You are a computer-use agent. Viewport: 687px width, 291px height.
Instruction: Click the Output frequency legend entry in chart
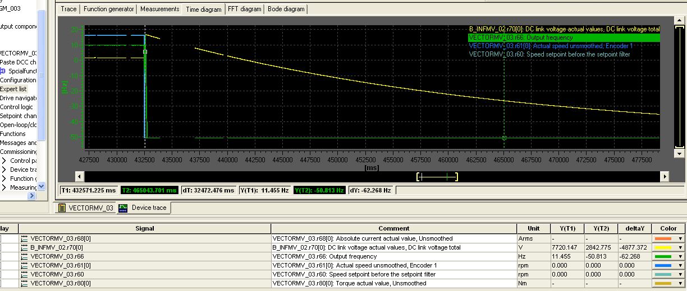(x=564, y=37)
